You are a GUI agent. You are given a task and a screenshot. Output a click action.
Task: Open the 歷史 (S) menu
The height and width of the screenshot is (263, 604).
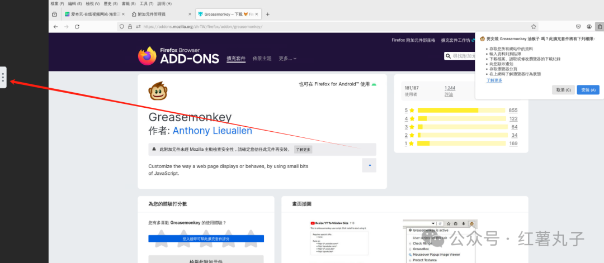pyautogui.click(x=111, y=3)
